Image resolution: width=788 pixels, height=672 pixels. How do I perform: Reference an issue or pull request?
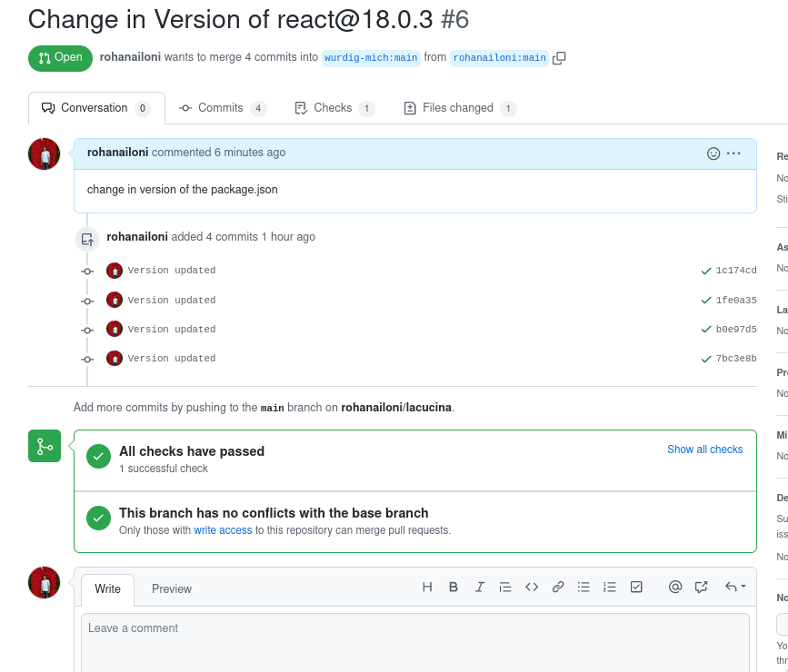pyautogui.click(x=701, y=587)
